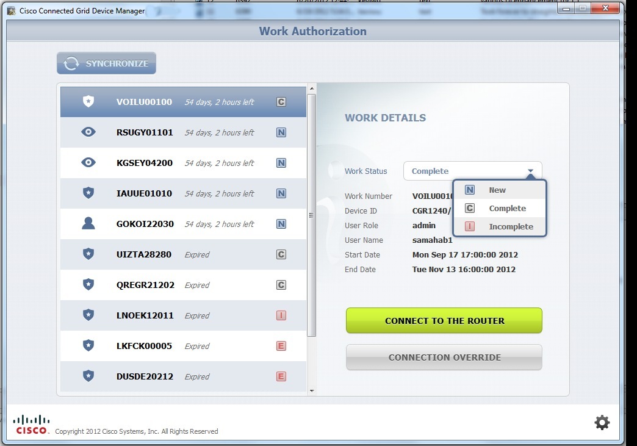Screen dimensions: 637x446
Task: Click the N status badge for RSUGY01101
Action: click(281, 132)
